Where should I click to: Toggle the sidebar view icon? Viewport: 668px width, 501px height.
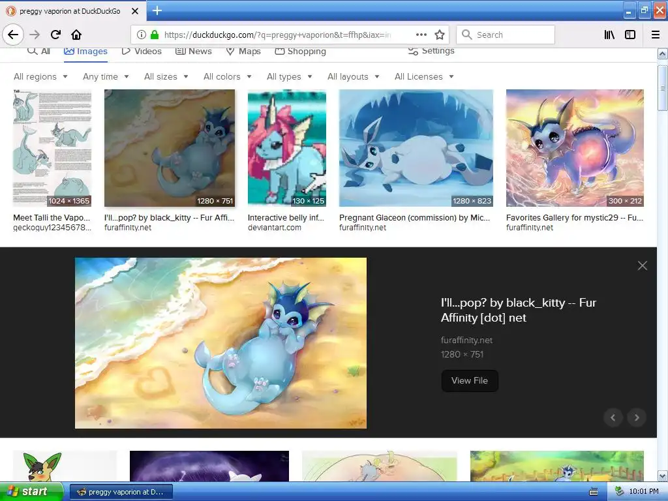[x=630, y=35]
